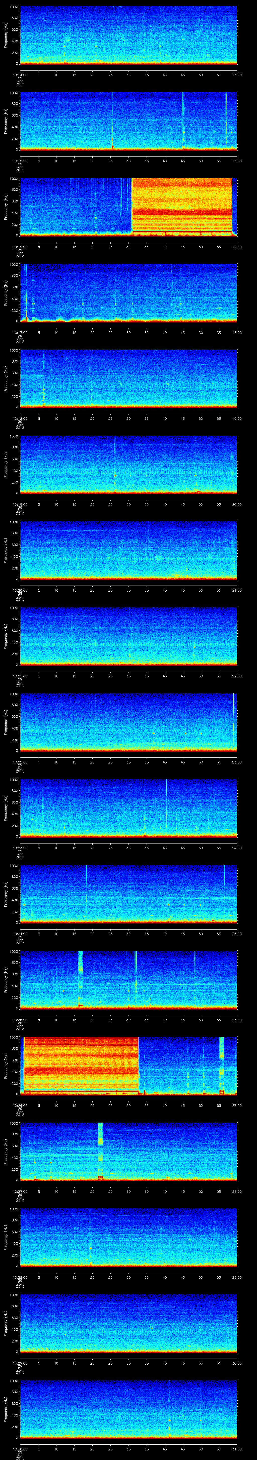Click the Frequency (Hz) axis label of the 10:20:00 panel
This screenshot has width=257, height=1460.
6,550
